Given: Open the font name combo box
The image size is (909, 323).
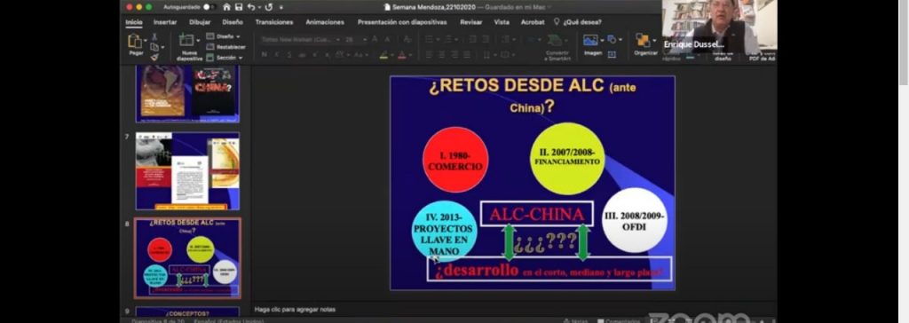Looking at the screenshot, I should pyautogui.click(x=299, y=39).
